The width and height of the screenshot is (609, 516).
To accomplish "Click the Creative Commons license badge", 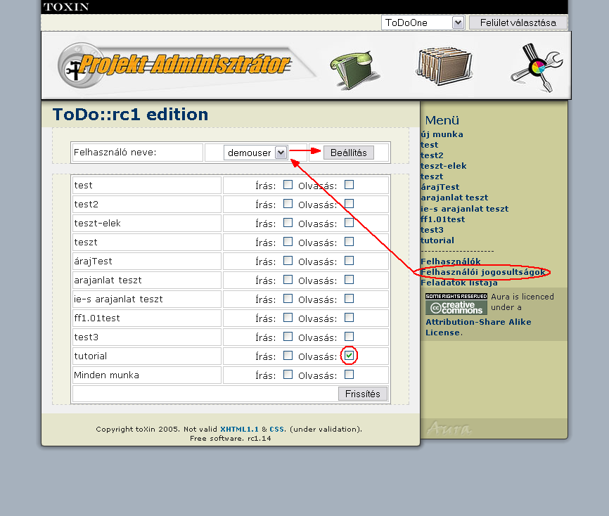I will (456, 304).
